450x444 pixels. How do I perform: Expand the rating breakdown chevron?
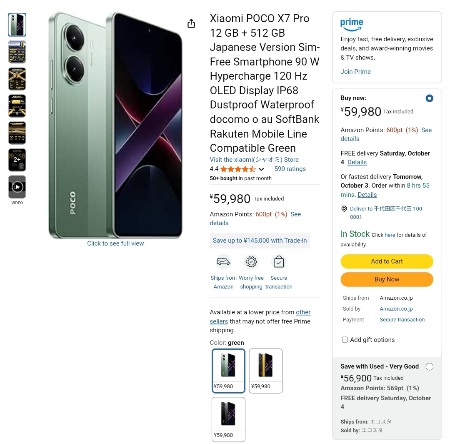(x=261, y=169)
